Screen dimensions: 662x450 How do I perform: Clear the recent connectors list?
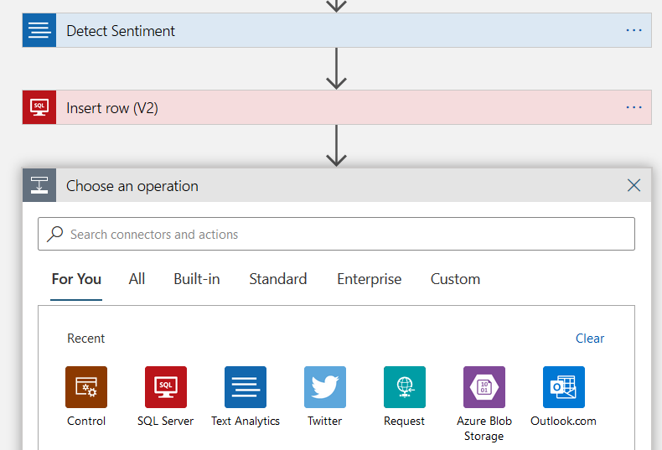590,339
